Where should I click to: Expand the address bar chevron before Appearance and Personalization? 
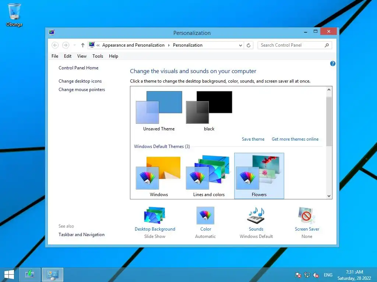(98, 45)
